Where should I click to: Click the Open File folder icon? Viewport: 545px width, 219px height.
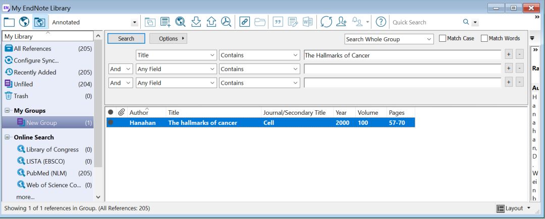[260, 22]
